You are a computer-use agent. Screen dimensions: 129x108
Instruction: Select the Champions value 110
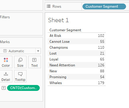pos(101,48)
